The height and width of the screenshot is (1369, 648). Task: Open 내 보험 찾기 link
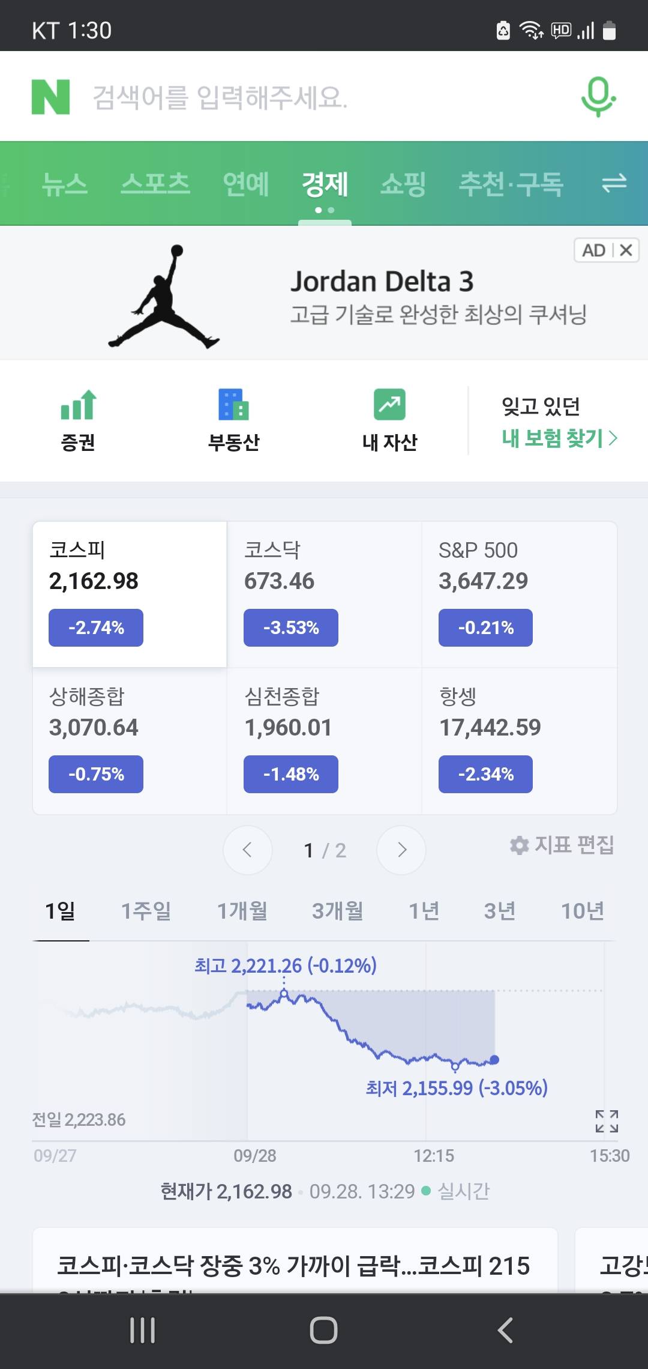(559, 438)
